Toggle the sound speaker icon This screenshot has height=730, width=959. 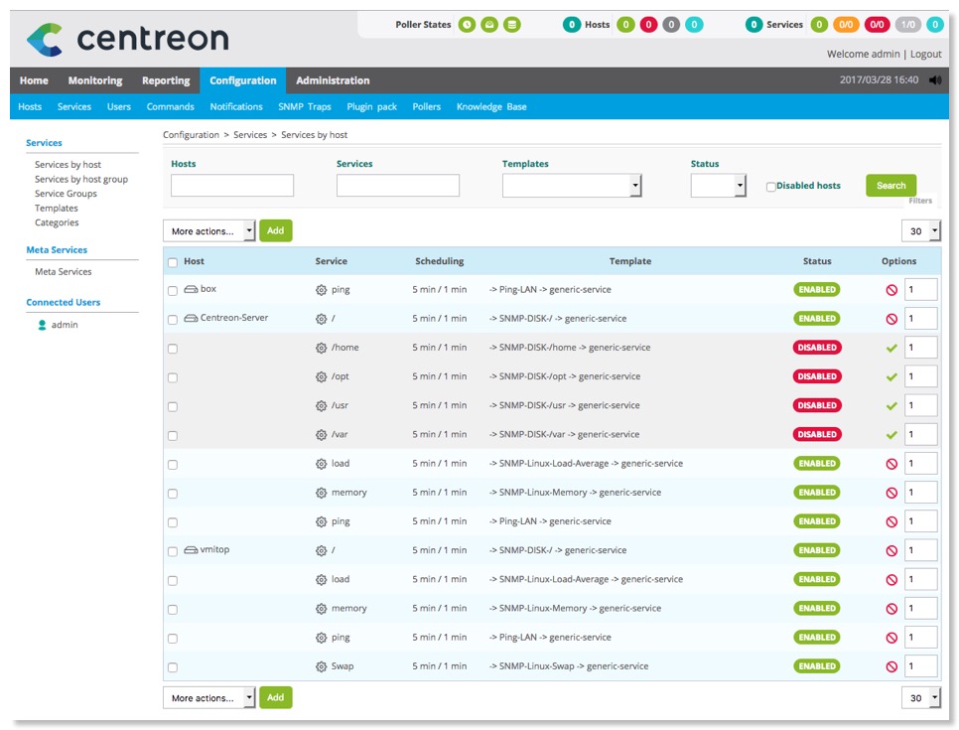coord(934,81)
